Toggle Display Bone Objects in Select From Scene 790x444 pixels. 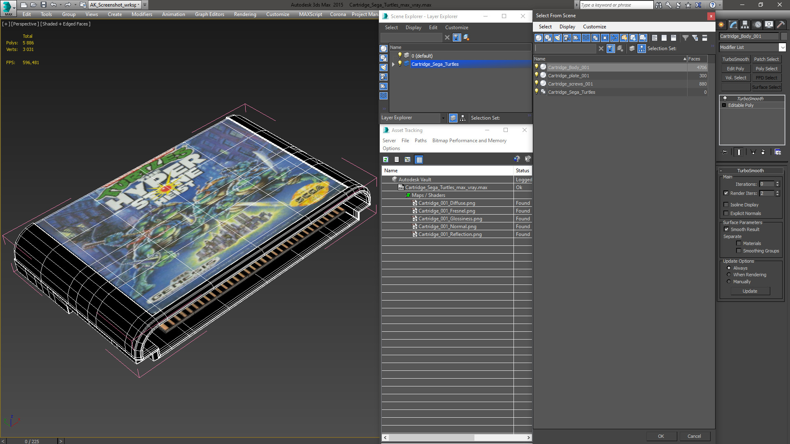tap(614, 38)
